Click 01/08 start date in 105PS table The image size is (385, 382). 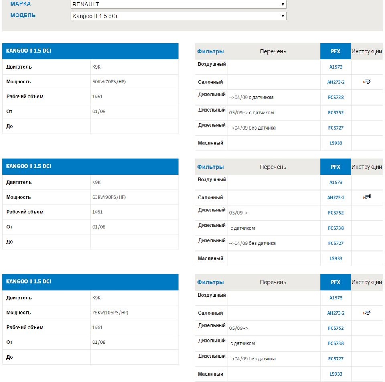pyautogui.click(x=99, y=342)
